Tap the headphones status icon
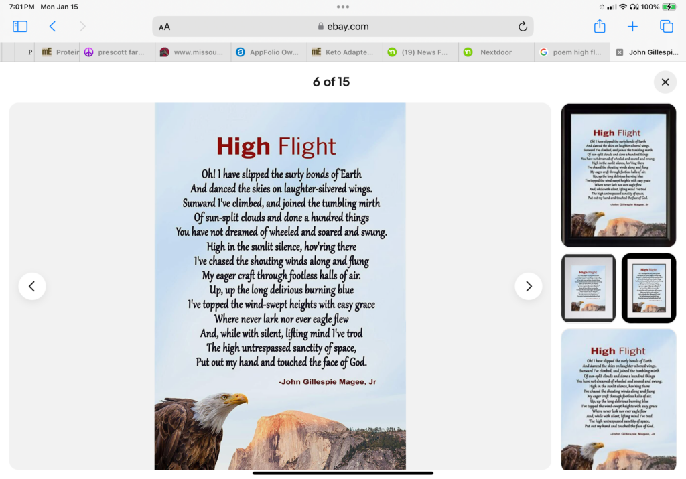Image resolution: width=686 pixels, height=479 pixels. coord(634,7)
